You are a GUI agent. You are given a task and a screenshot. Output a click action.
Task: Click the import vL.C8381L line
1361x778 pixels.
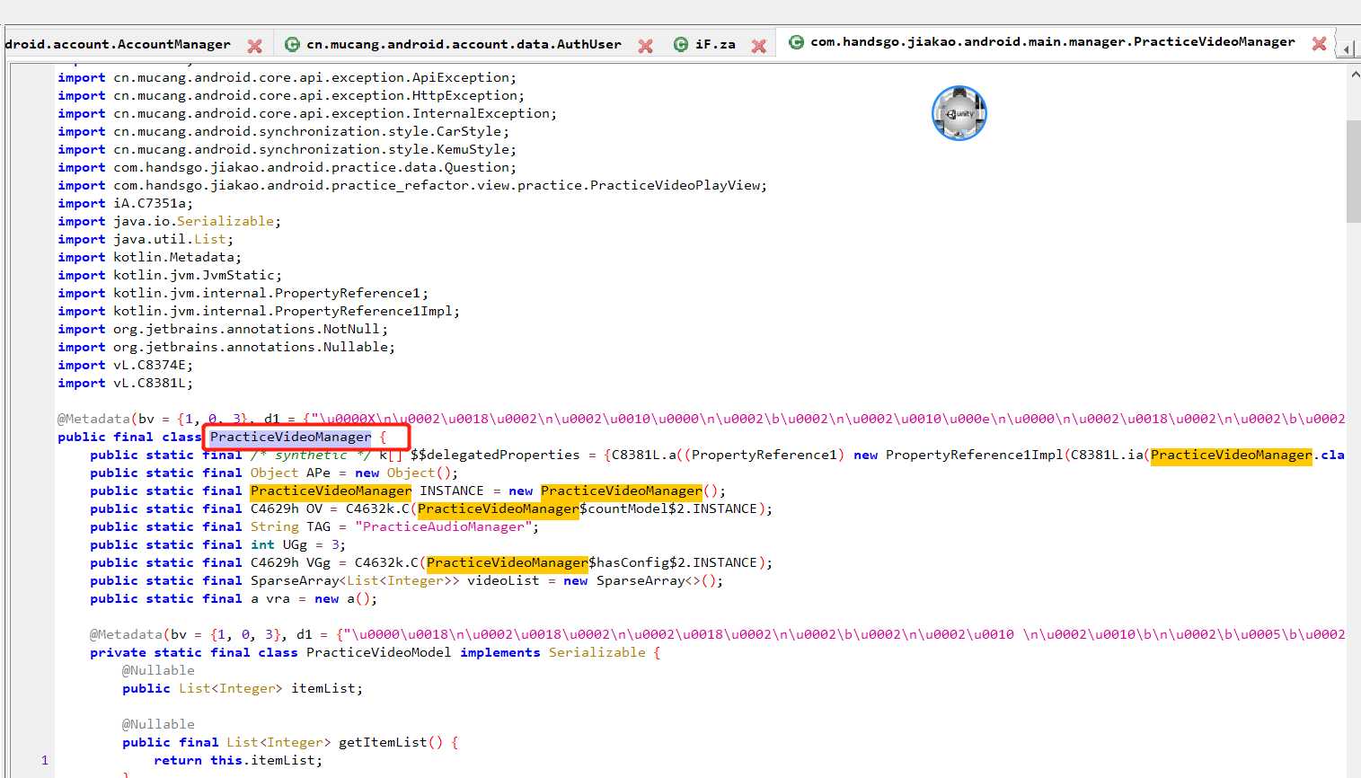(126, 383)
